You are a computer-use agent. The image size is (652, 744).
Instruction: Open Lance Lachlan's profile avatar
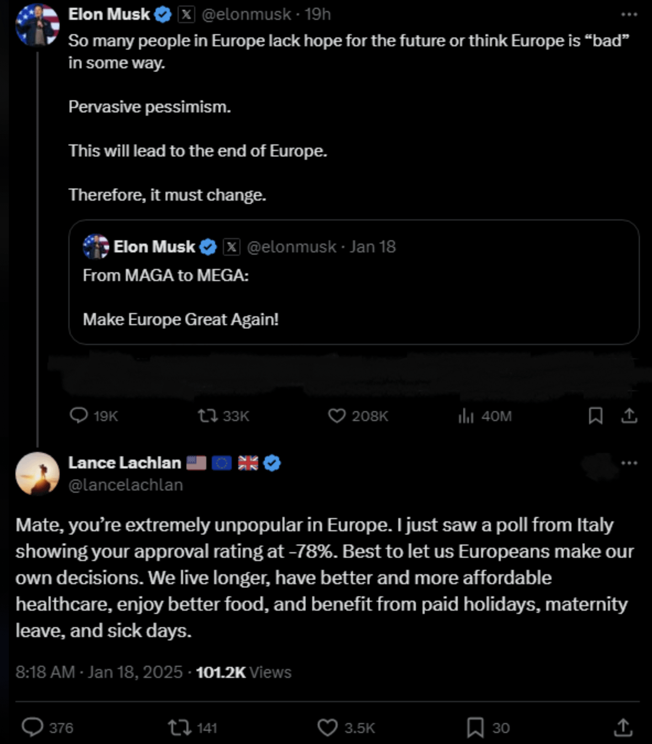[x=37, y=474]
